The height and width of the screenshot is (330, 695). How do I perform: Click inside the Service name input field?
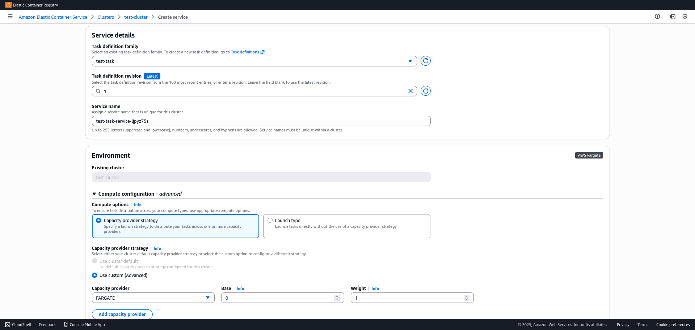[261, 121]
